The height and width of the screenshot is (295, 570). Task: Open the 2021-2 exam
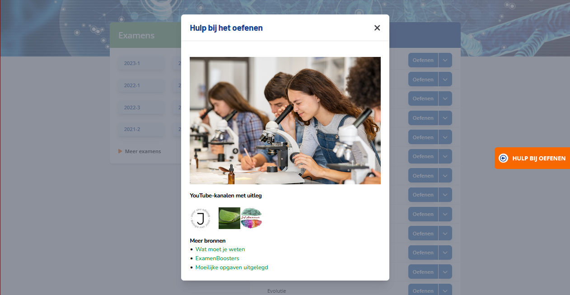[132, 129]
